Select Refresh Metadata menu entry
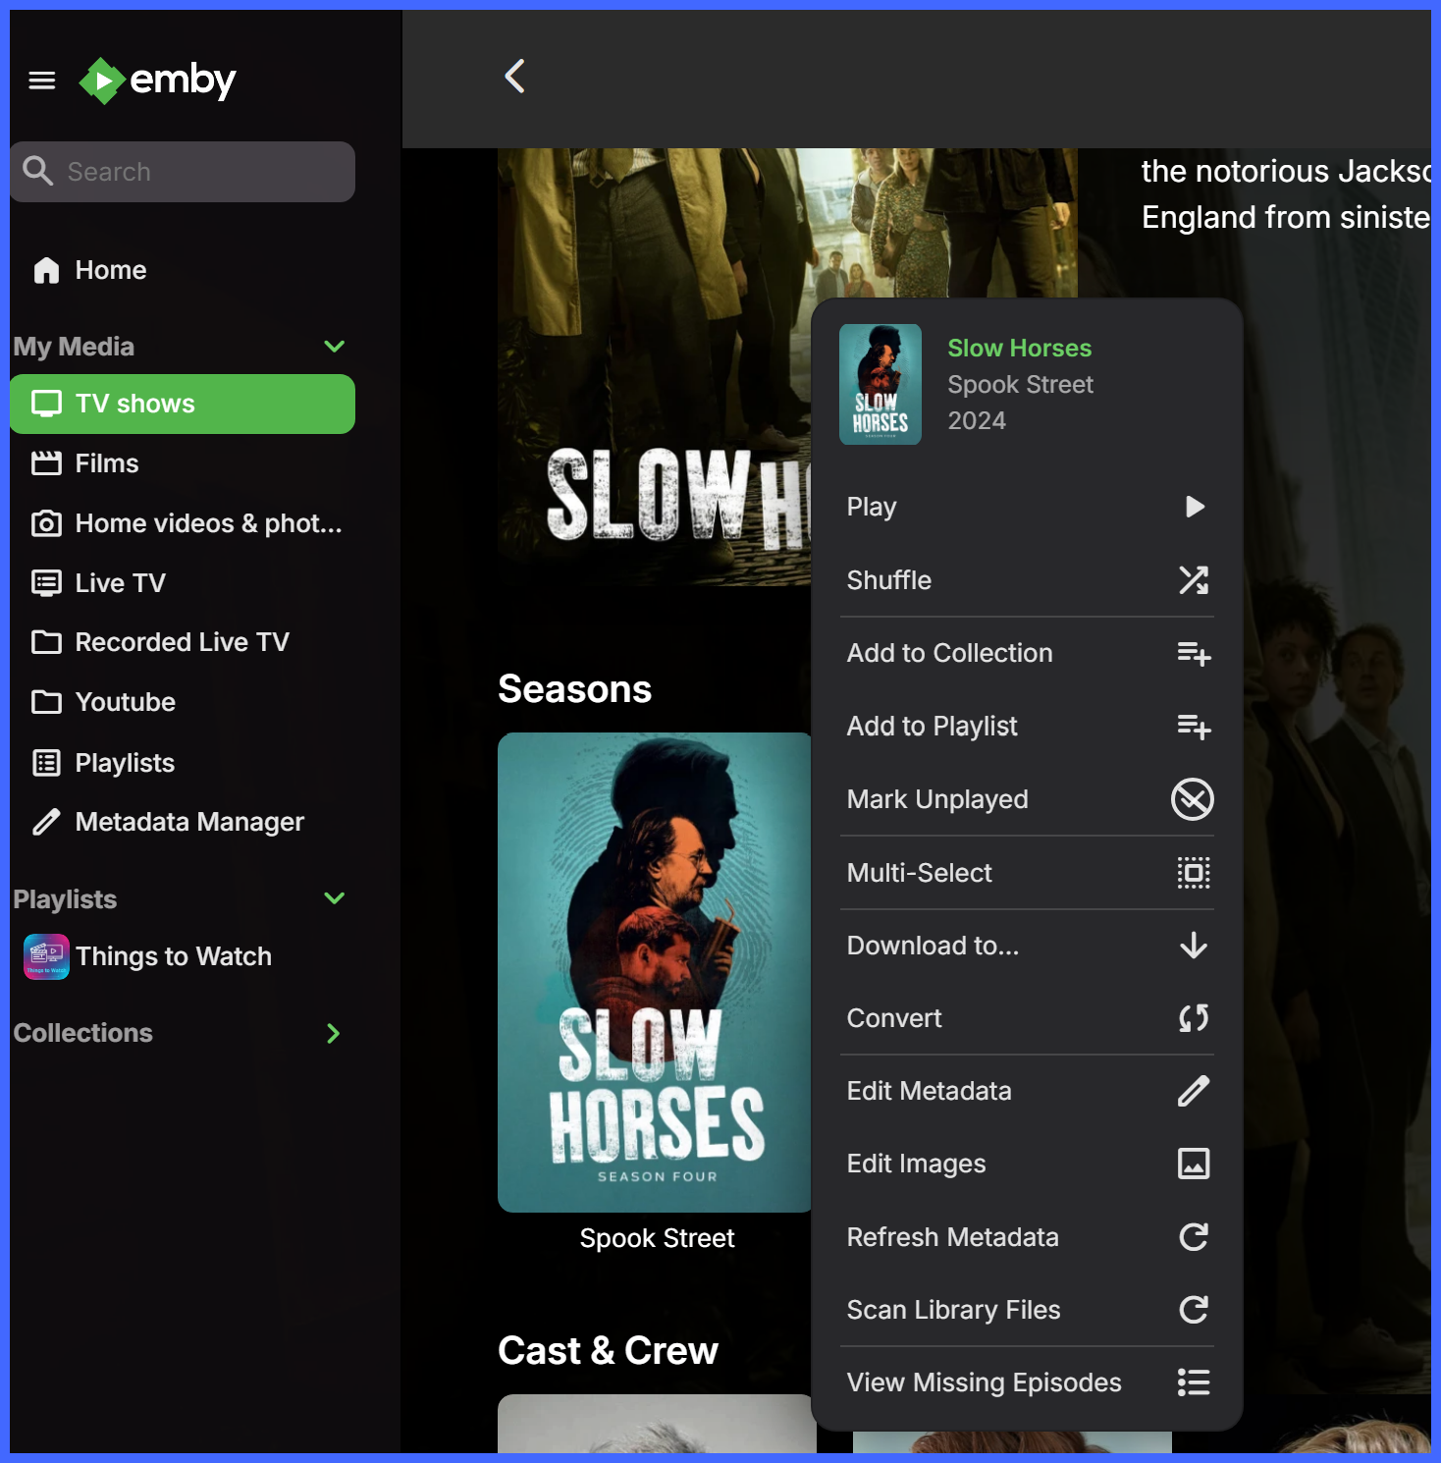The image size is (1441, 1463). pyautogui.click(x=1028, y=1237)
